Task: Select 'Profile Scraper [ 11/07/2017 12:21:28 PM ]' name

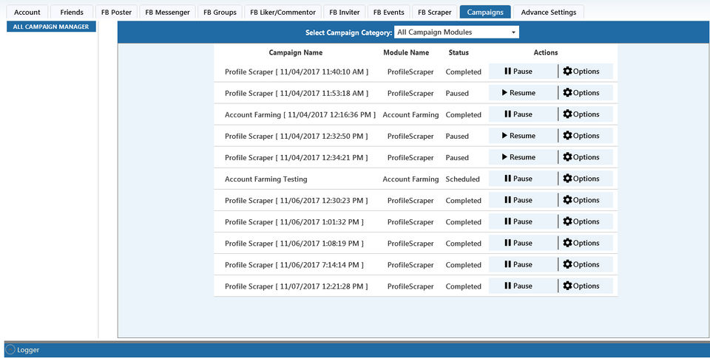Action: click(x=296, y=286)
